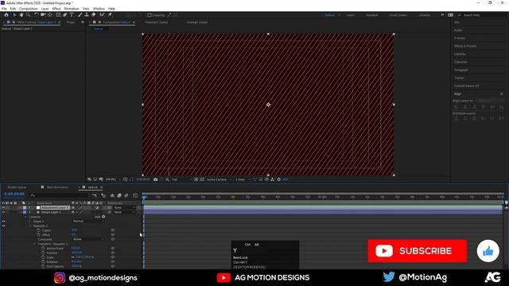Open the 1 View layout dropdown
This screenshot has height=286, width=509.
[x=243, y=180]
